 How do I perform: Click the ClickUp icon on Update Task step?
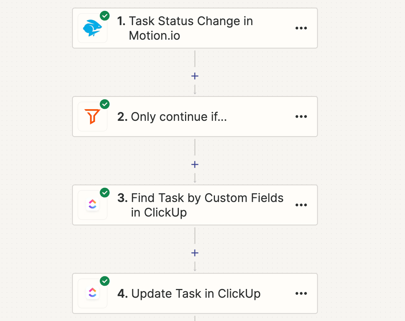(92, 293)
